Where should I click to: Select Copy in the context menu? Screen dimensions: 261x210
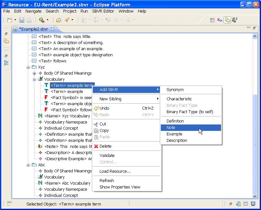pyautogui.click(x=127, y=131)
